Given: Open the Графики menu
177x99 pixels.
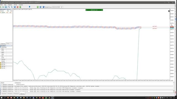Looking at the screenshot, I should pos(10,5).
